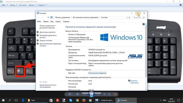Screen dimensions: 183x103
Task: Click taskbar search icon
Action: (x=10, y=100)
